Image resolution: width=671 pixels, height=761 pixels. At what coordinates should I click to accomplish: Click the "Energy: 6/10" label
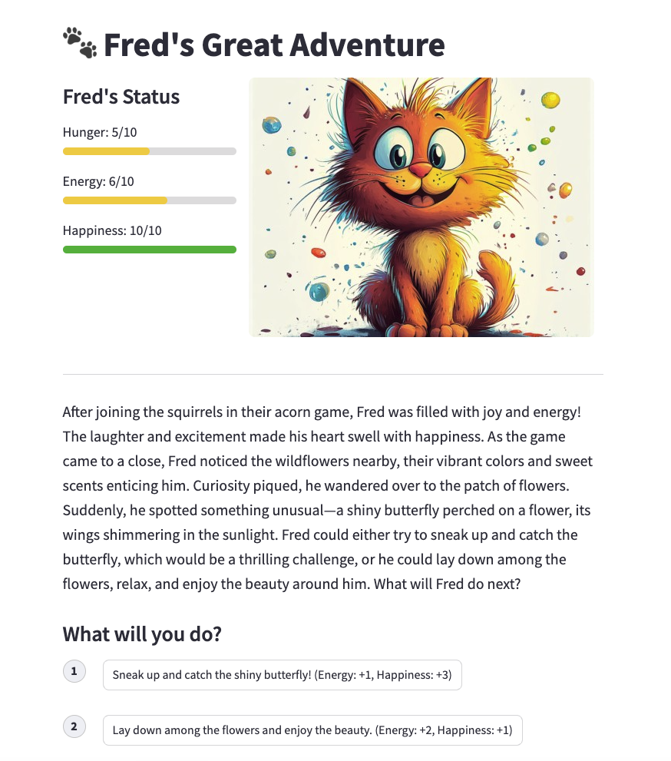pos(98,181)
